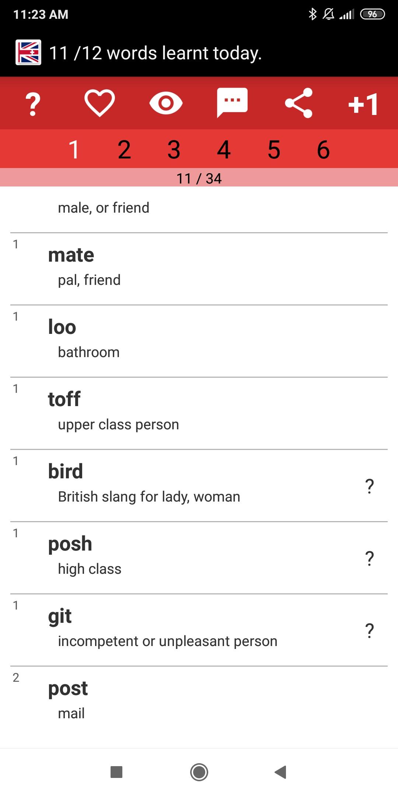Tap the share icon
Screen dimensions: 398x796
(x=298, y=103)
